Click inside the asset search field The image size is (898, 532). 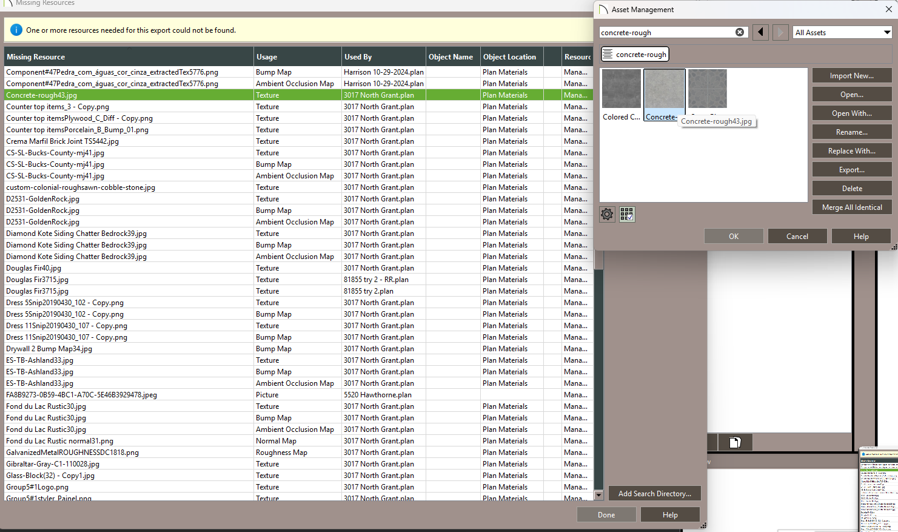click(x=664, y=32)
